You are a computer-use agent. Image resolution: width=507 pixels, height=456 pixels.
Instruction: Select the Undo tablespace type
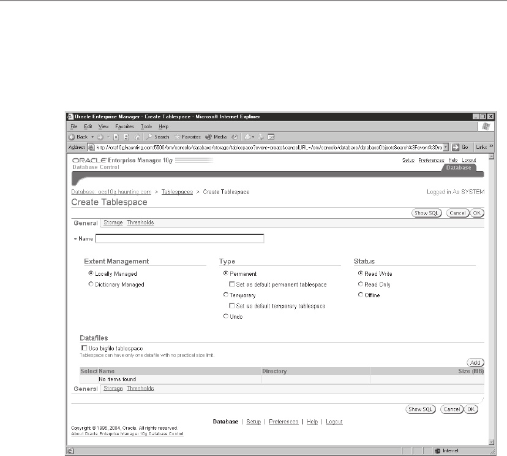coord(226,316)
